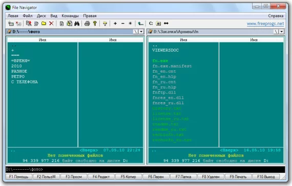Click the F2 ПользМ button

click(x=46, y=177)
